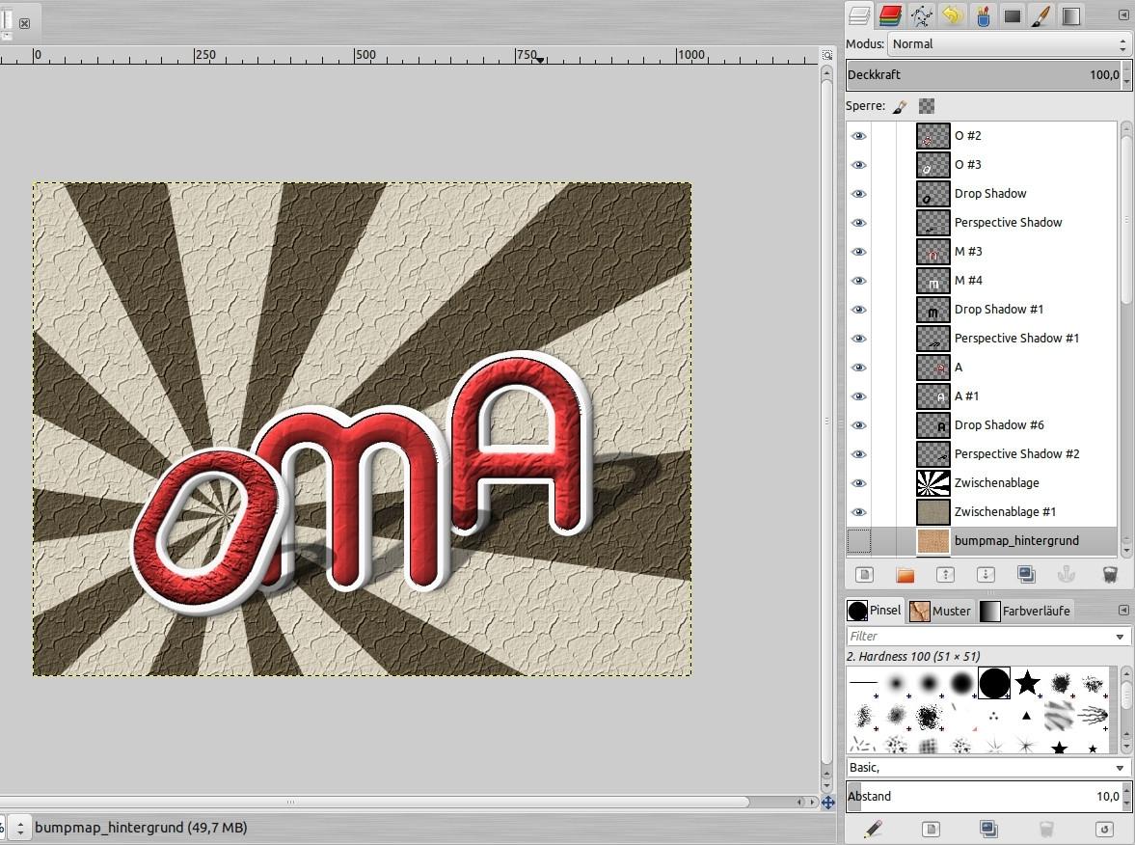Create a new layer using the layers panel button
Screen dimensions: 1135x845
(865, 575)
